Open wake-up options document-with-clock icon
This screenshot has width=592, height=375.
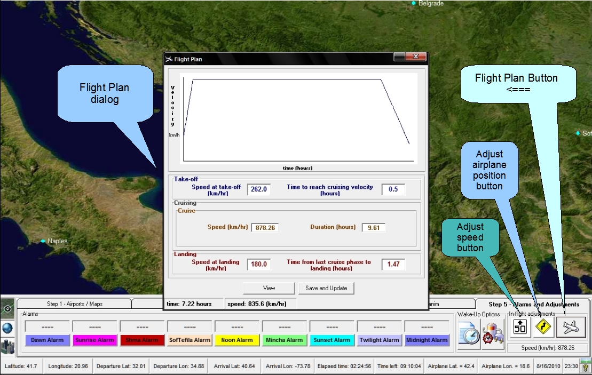pos(469,333)
